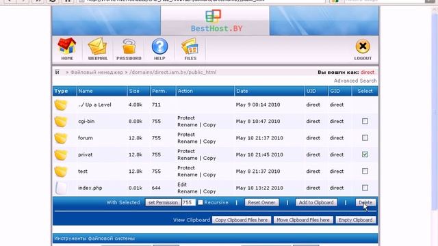The height and width of the screenshot is (246, 438).
Task: Sort the table by the Type column
Action: click(61, 91)
